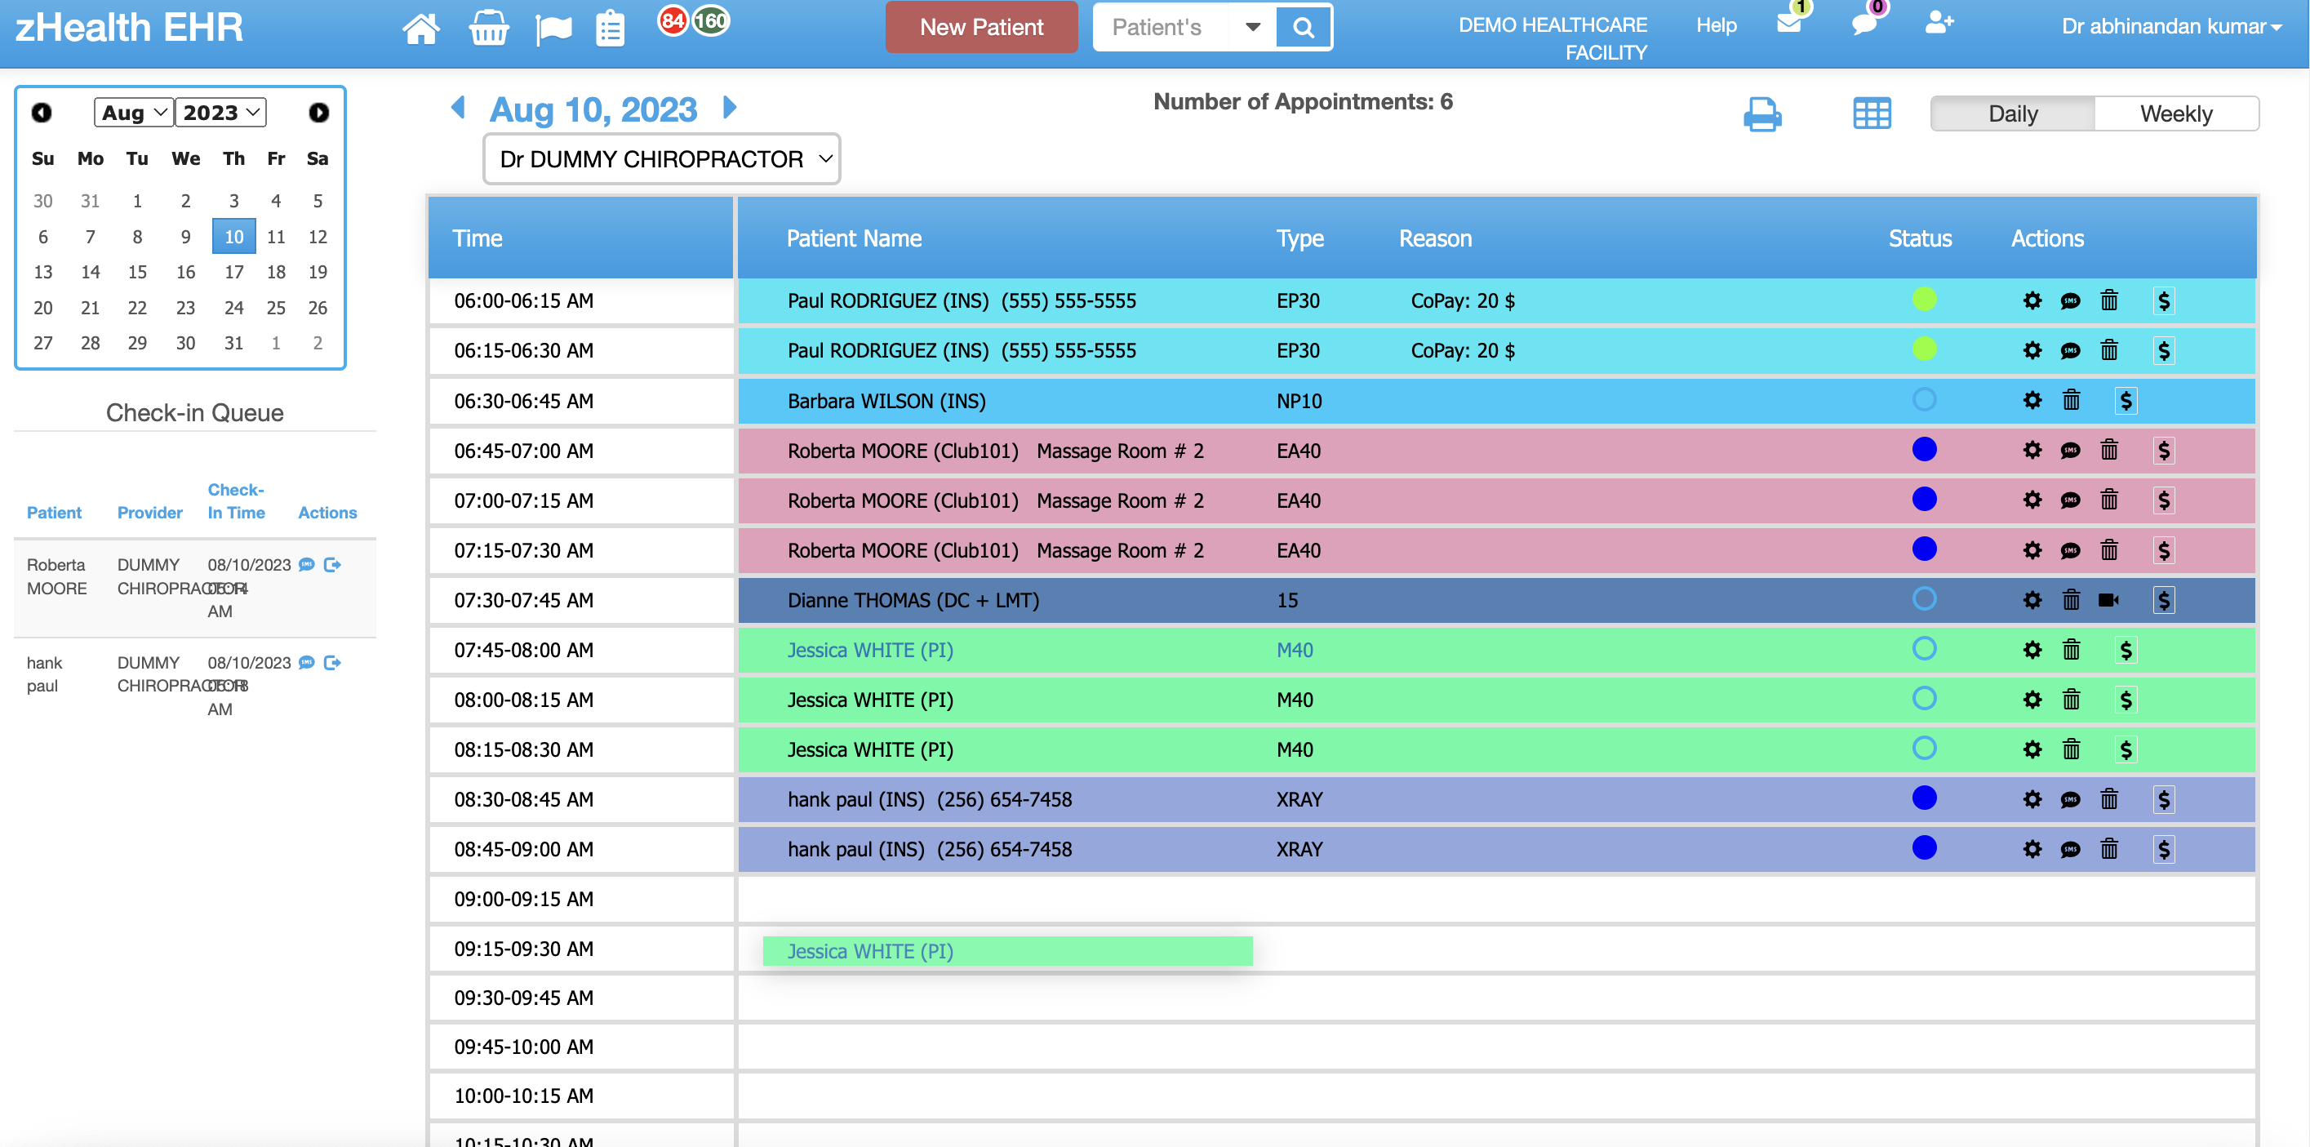Expand the Dr DUMMY CHIROPRACTOR provider dropdown
Image resolution: width=2310 pixels, height=1147 pixels.
[662, 158]
